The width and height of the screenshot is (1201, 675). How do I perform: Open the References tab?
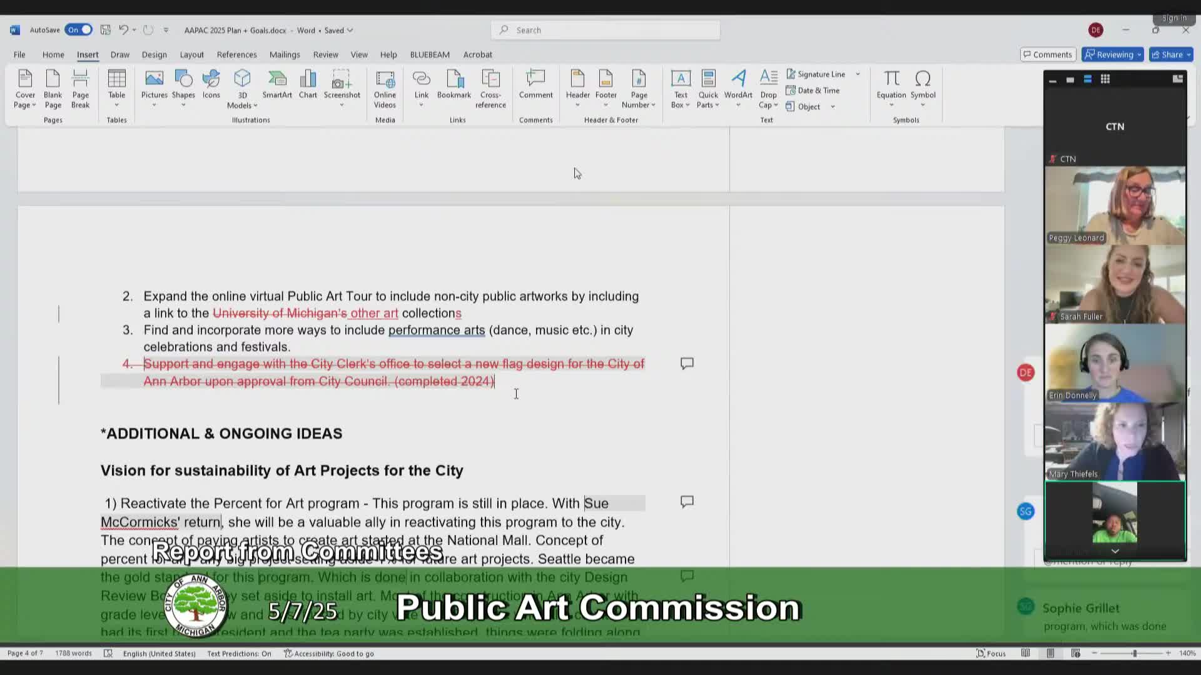[x=236, y=55]
